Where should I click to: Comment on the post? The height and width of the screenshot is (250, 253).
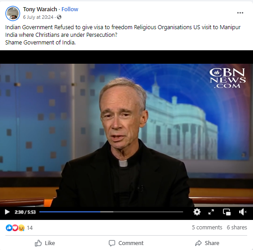[126, 243]
